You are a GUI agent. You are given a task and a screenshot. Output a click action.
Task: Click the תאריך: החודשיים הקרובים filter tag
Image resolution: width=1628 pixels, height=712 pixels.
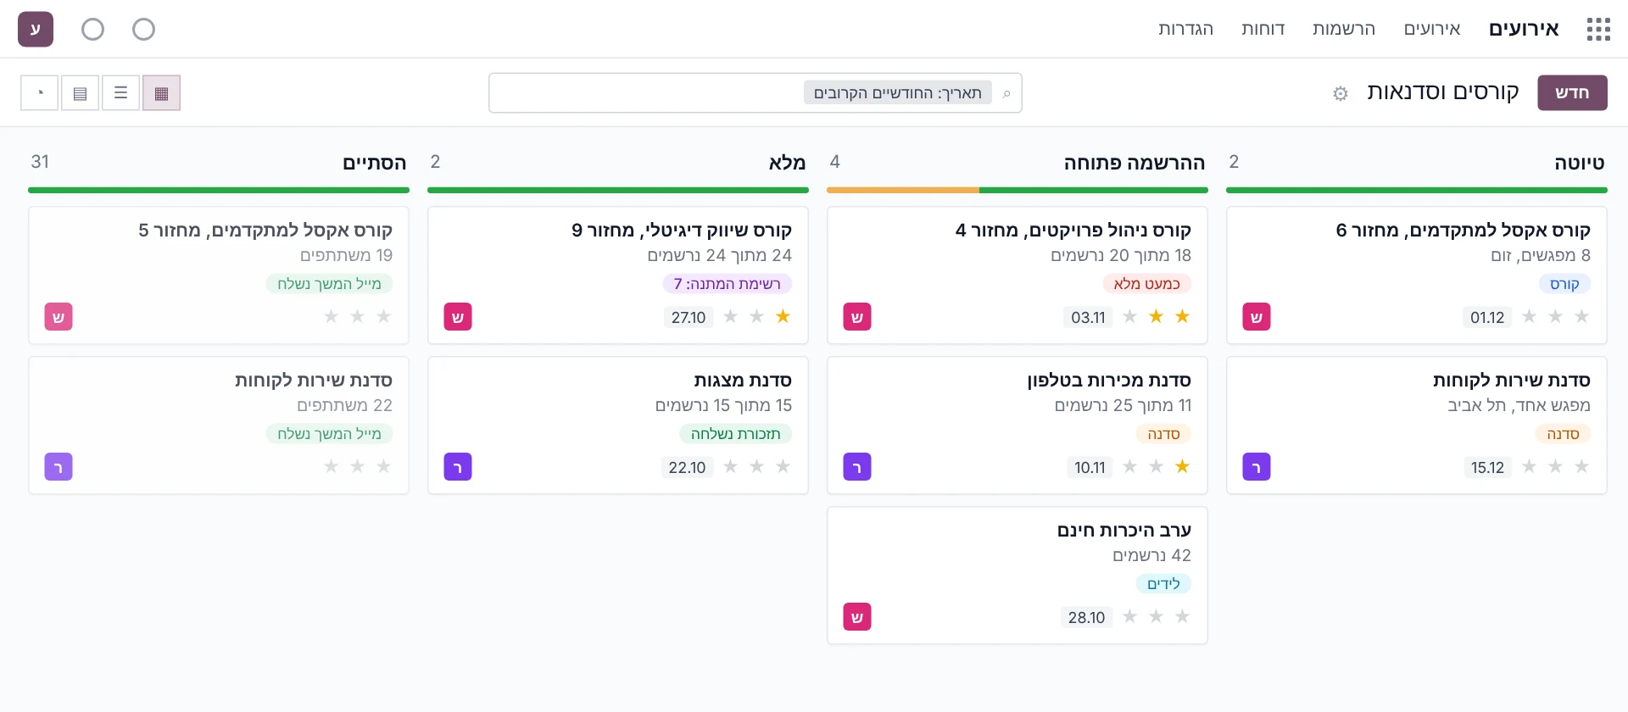pos(897,93)
